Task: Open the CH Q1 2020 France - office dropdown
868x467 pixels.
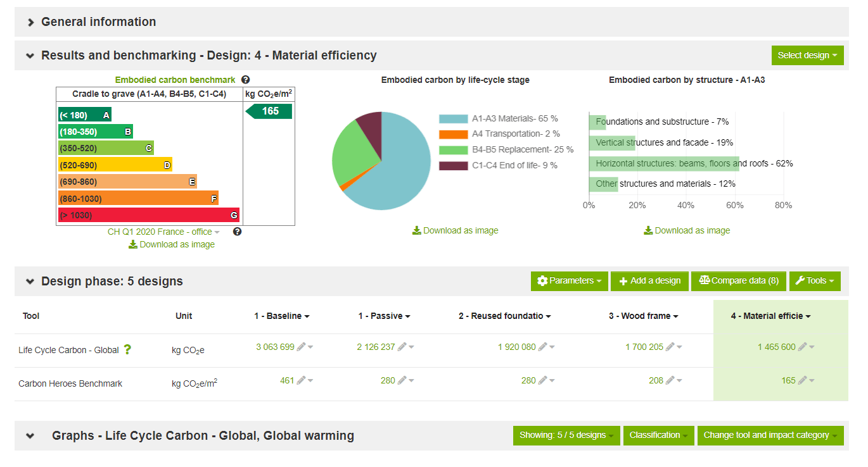Action: tap(163, 232)
